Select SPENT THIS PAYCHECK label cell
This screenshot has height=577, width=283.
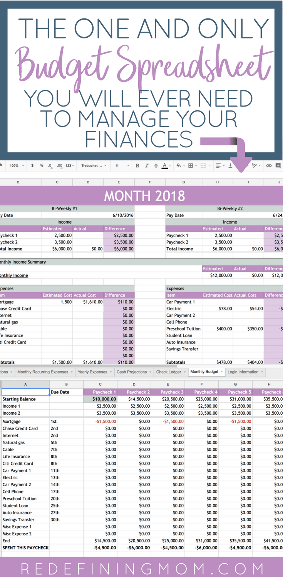coord(25,548)
